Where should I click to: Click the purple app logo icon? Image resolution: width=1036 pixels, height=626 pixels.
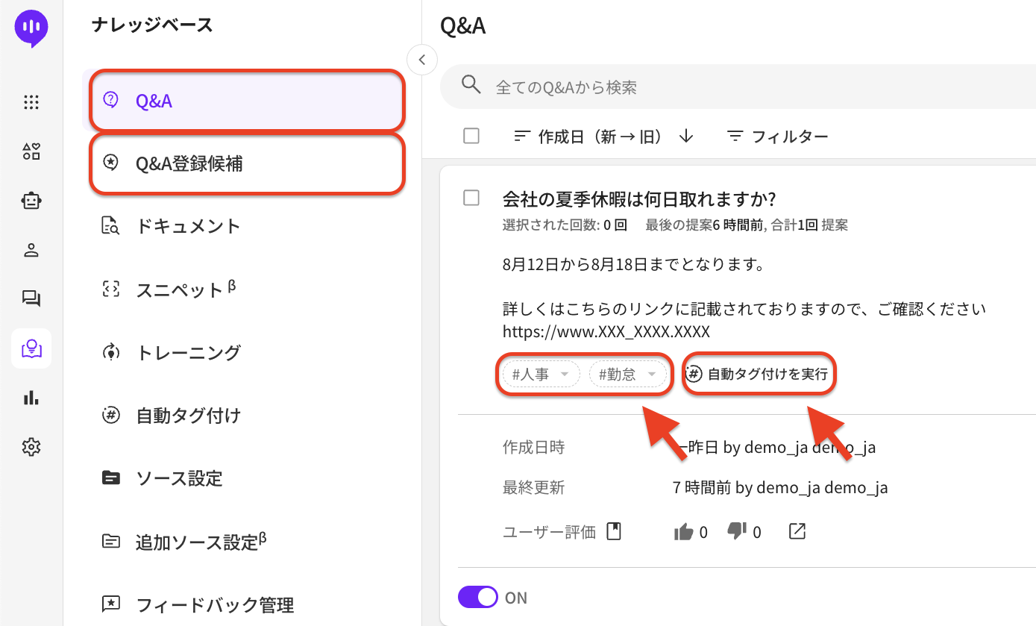[x=31, y=28]
